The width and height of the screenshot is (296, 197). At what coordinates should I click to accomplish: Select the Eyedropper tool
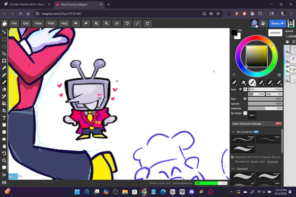pyautogui.click(x=4, y=68)
